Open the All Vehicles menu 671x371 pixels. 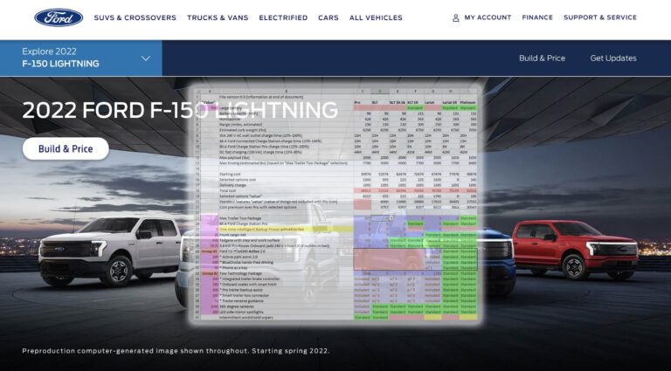pos(376,17)
